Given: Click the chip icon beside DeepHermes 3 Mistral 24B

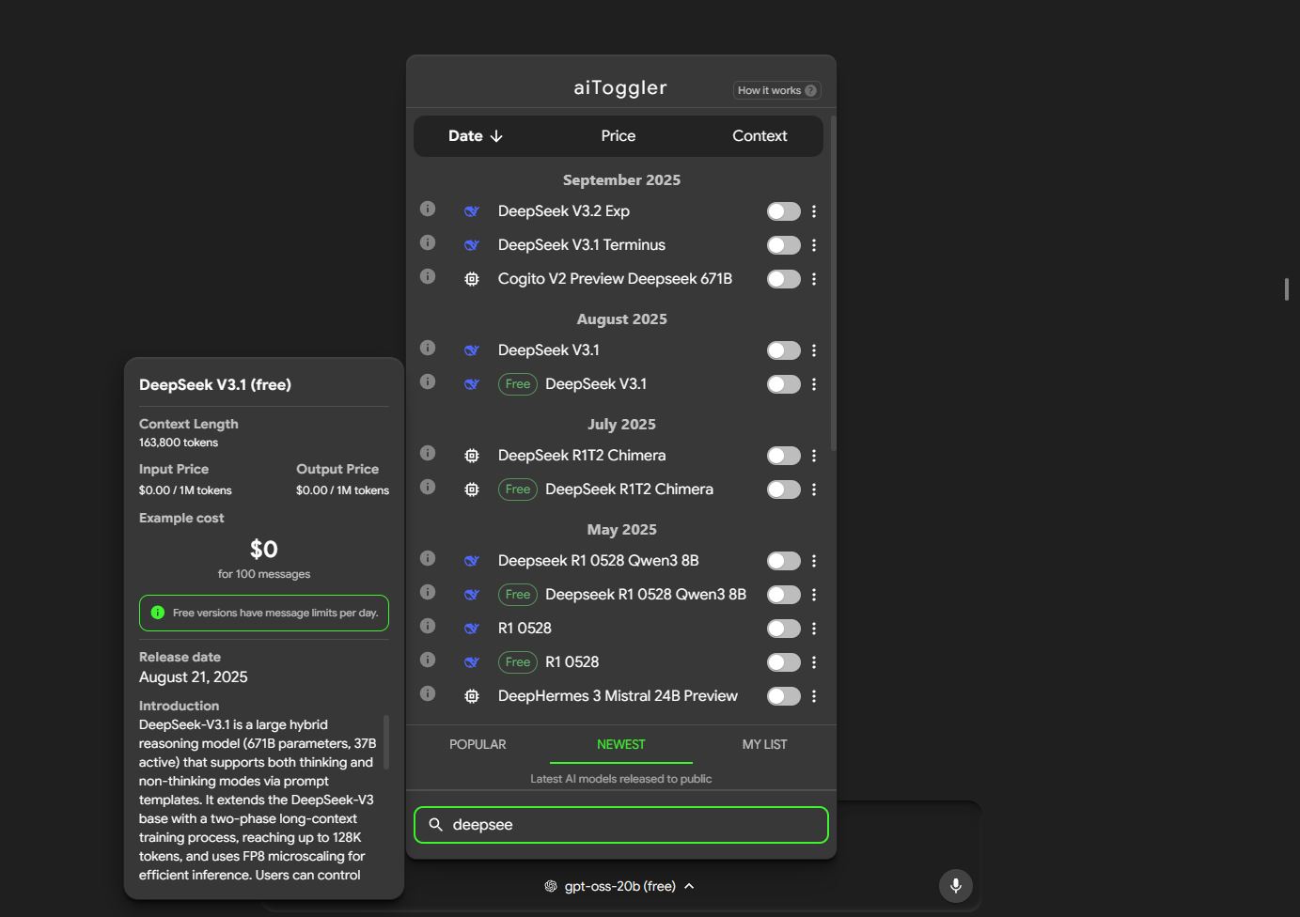Looking at the screenshot, I should [x=472, y=696].
